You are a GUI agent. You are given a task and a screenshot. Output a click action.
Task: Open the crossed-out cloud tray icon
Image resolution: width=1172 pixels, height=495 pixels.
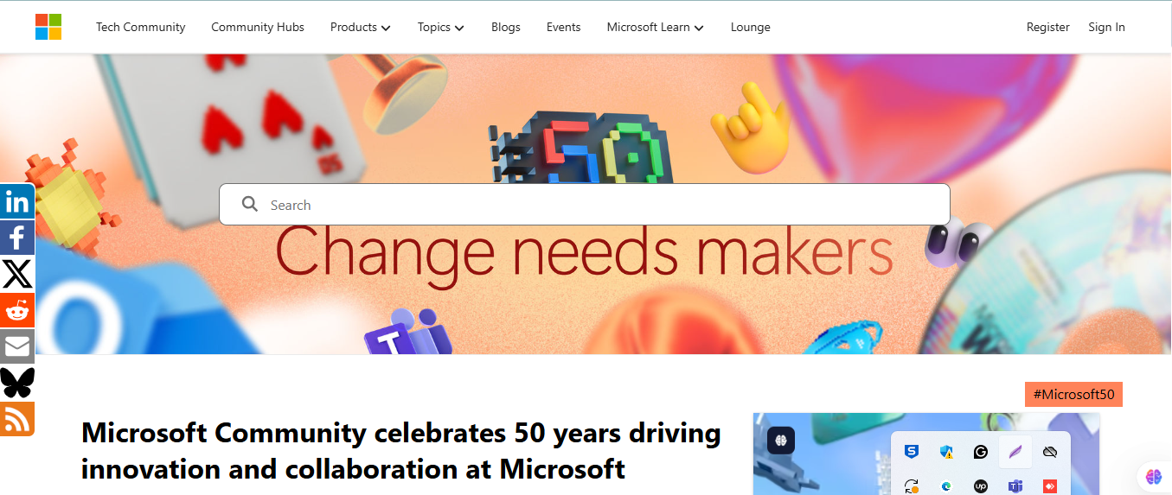pos(1050,452)
